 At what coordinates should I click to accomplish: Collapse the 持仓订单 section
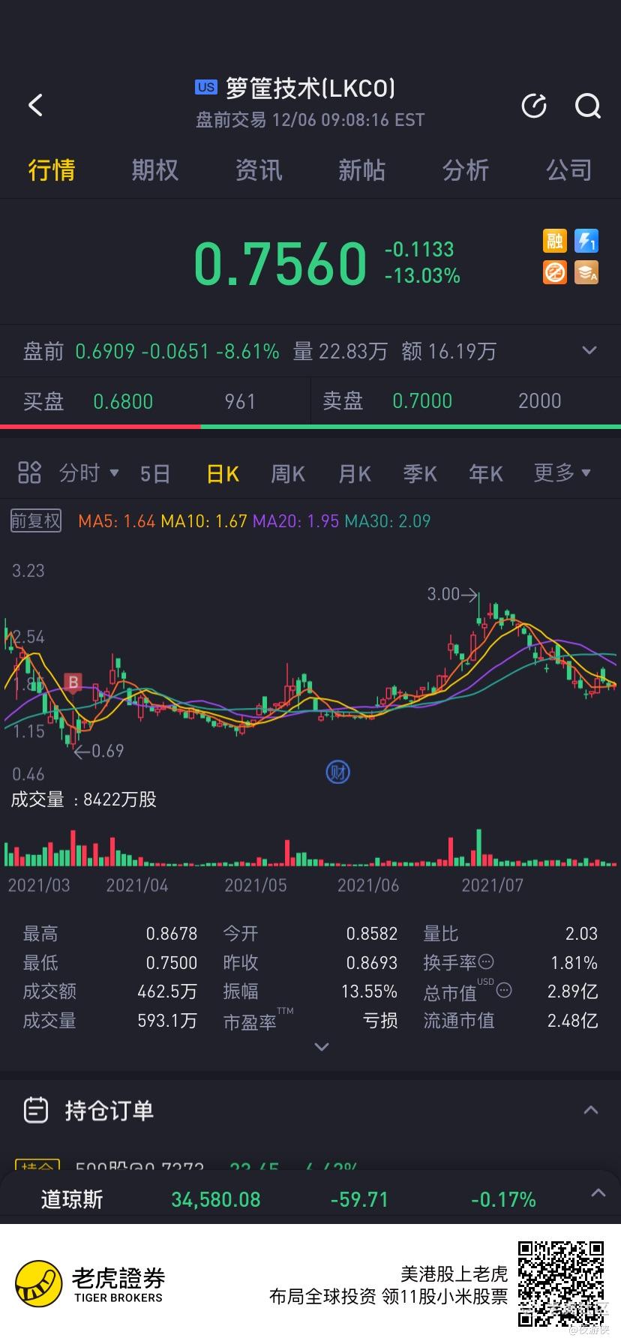(x=591, y=1110)
